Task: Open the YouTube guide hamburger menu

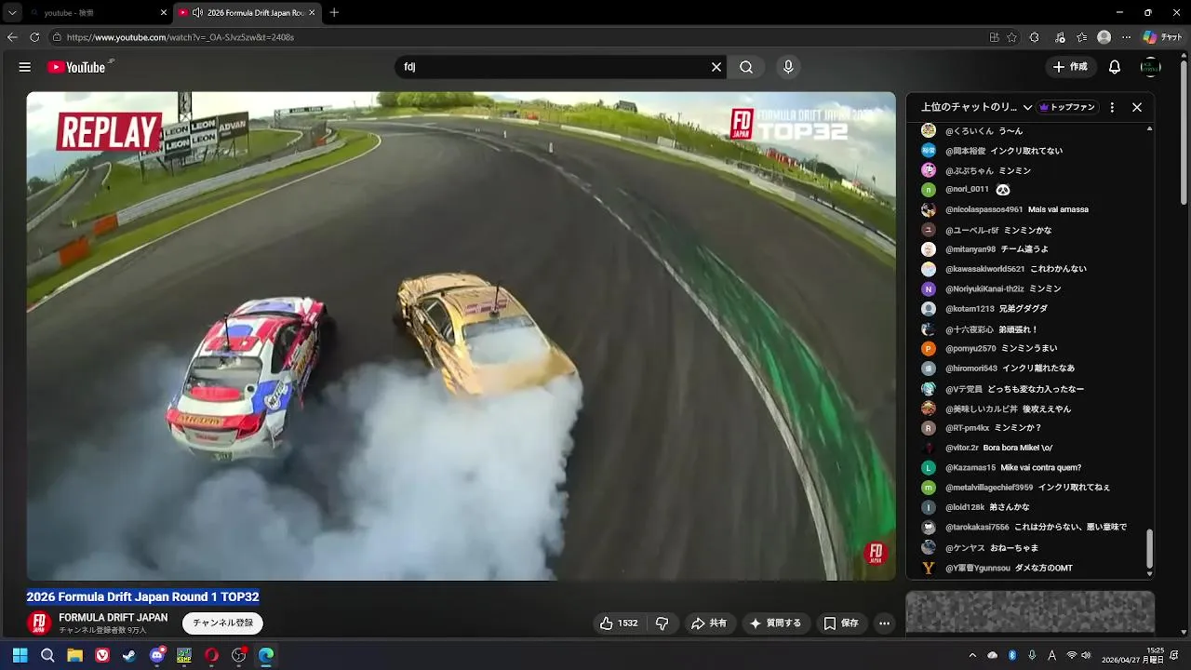Action: pyautogui.click(x=25, y=67)
